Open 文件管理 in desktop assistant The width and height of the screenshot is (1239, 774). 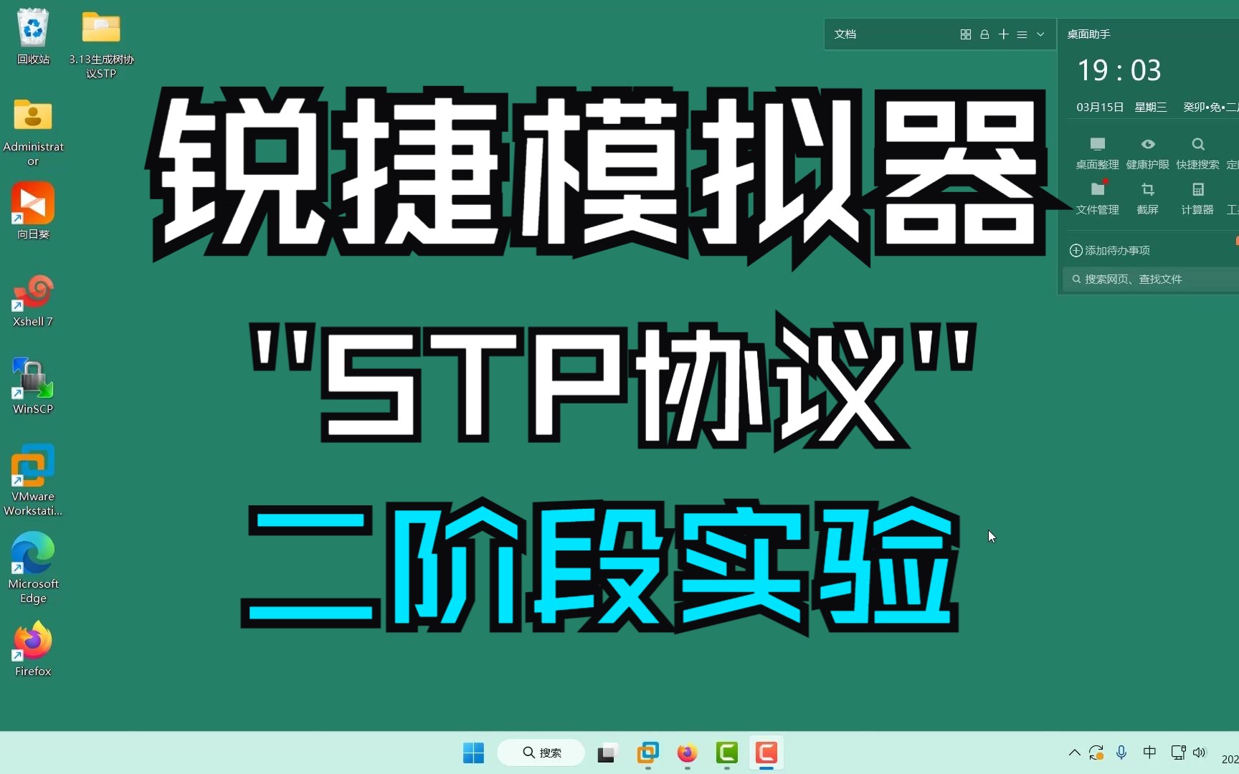(1097, 199)
